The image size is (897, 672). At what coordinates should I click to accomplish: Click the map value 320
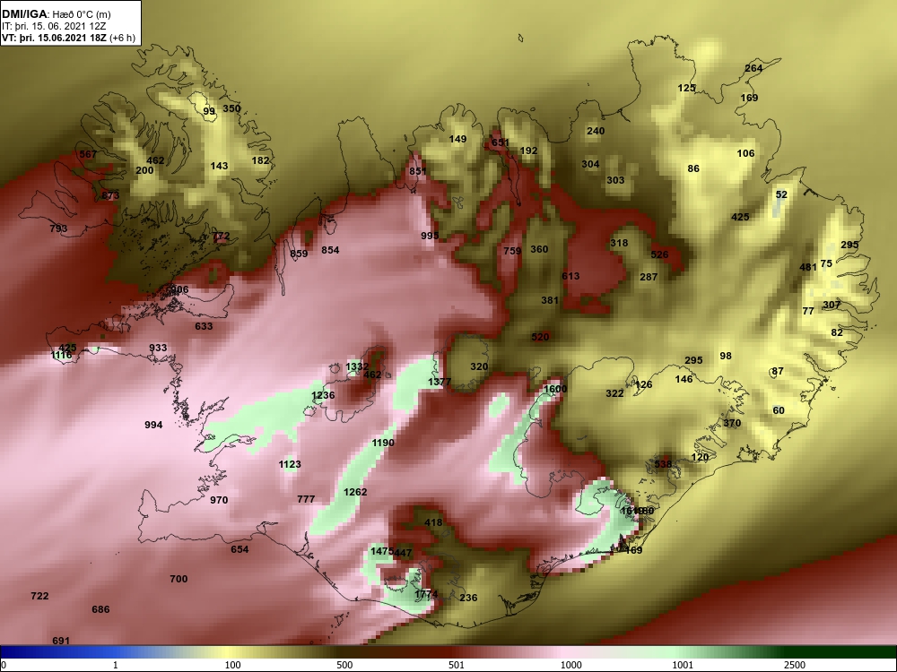coord(479,366)
